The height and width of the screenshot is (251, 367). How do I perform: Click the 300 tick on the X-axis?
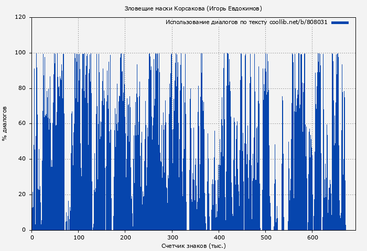(x=172, y=237)
